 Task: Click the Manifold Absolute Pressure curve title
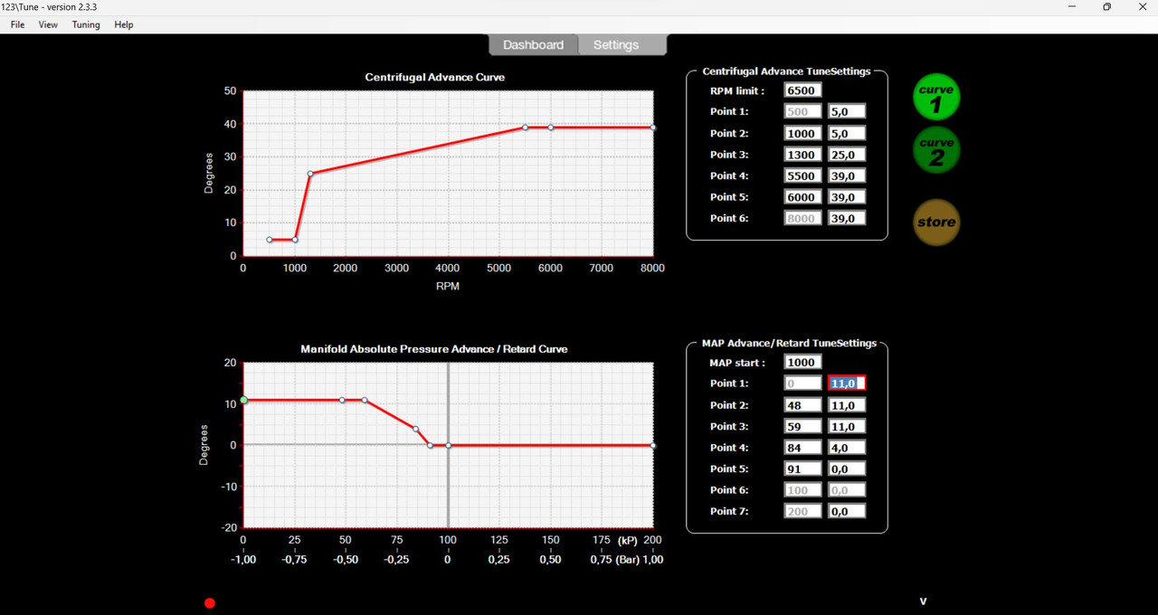(434, 348)
